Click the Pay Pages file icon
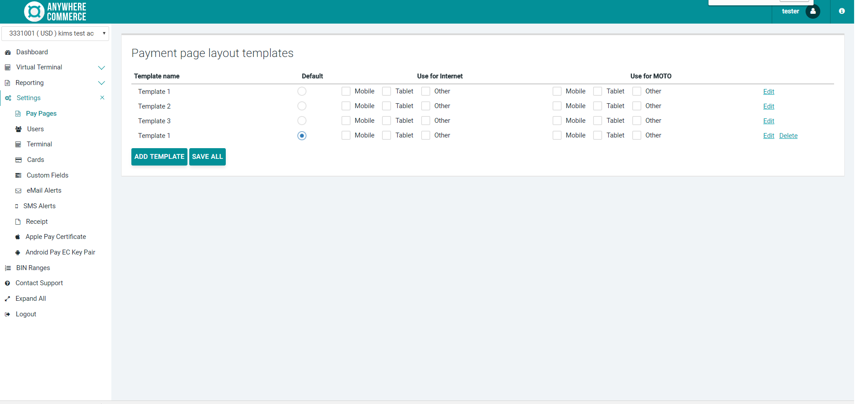The width and height of the screenshot is (855, 404). click(18, 114)
